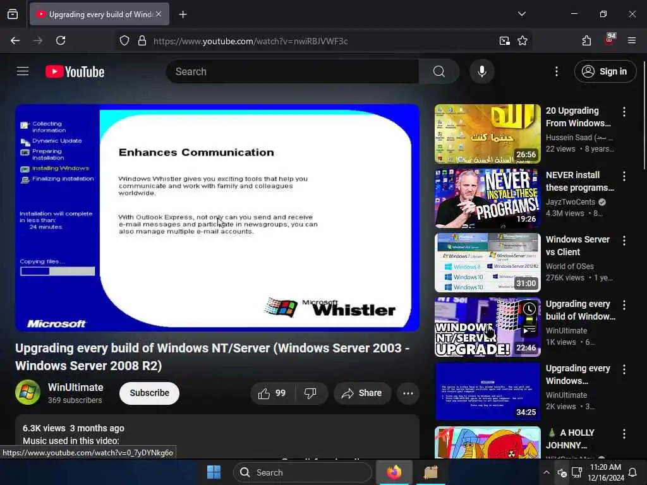Open the Firefox application menu
The width and height of the screenshot is (647, 485).
click(x=632, y=40)
